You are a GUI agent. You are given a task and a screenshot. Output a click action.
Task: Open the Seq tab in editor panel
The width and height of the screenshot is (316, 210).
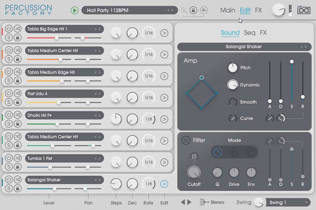[249, 33]
